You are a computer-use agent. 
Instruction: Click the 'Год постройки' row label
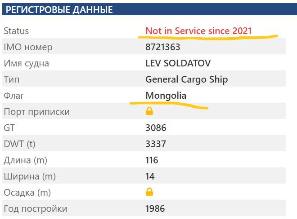(x=35, y=209)
